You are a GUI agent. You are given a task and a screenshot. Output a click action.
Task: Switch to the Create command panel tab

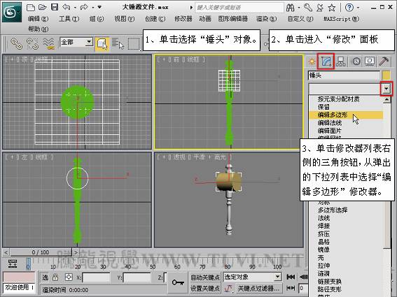[x=312, y=61]
